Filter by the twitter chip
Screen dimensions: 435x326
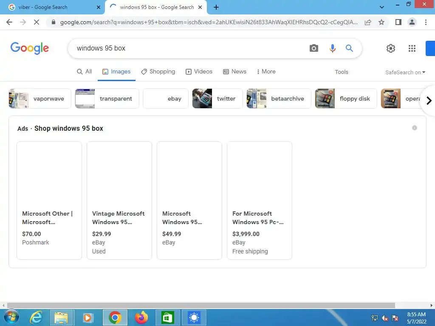pos(217,98)
